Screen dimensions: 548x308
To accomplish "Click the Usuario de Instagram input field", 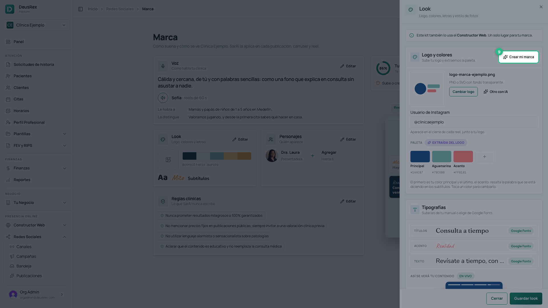I will coord(474,122).
